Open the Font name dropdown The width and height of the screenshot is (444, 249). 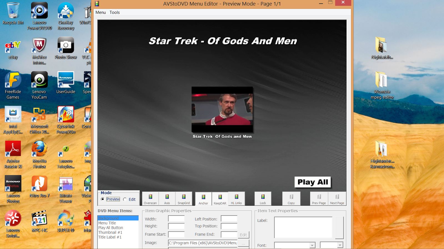click(312, 245)
